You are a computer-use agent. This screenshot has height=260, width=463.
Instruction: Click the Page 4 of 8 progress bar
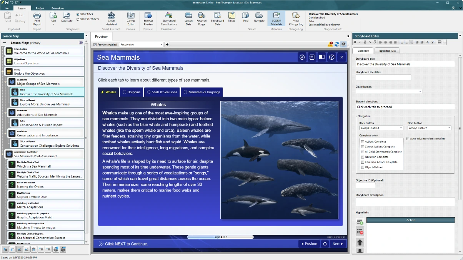pyautogui.click(x=220, y=237)
